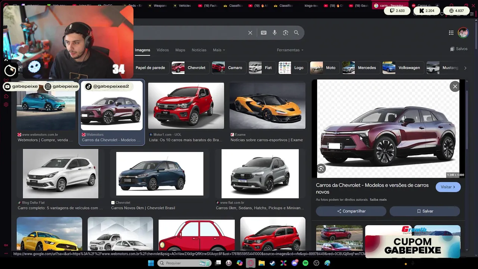Launch Steam from the taskbar

pos(273,263)
